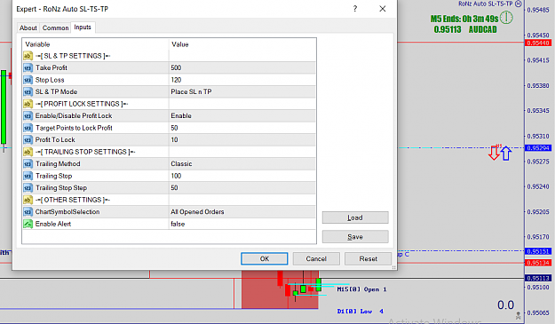Edit the Profit To Lock value 10
Image resolution: width=555 pixels, height=324 pixels.
242,140
